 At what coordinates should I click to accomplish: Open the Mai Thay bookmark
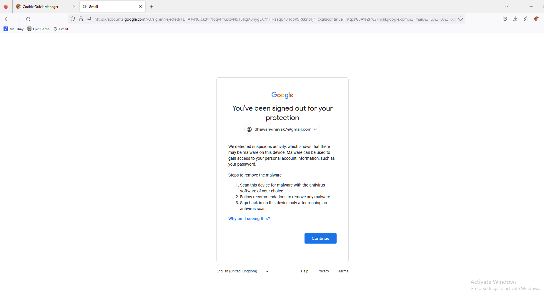click(x=14, y=29)
